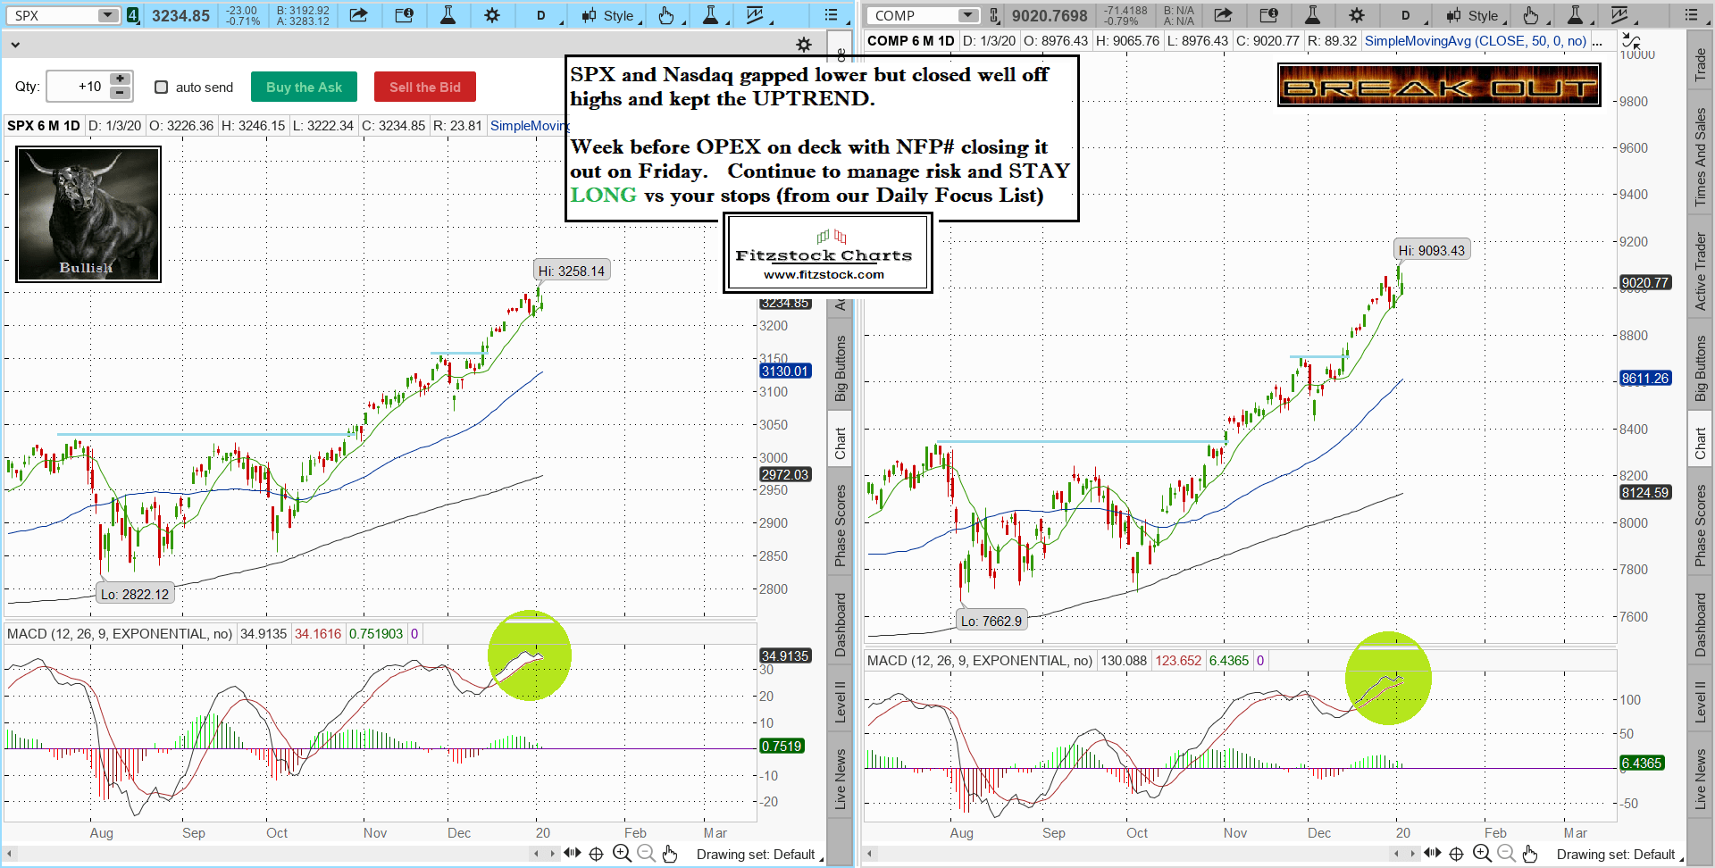Collapse the order panel with the chevron
The width and height of the screenshot is (1715, 868).
tap(15, 44)
